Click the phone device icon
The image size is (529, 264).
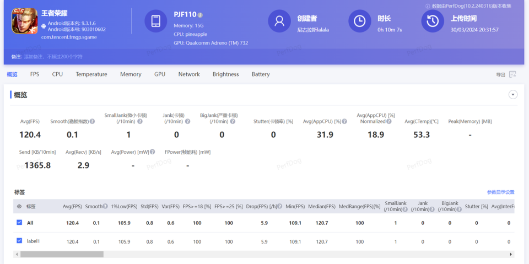pos(155,21)
